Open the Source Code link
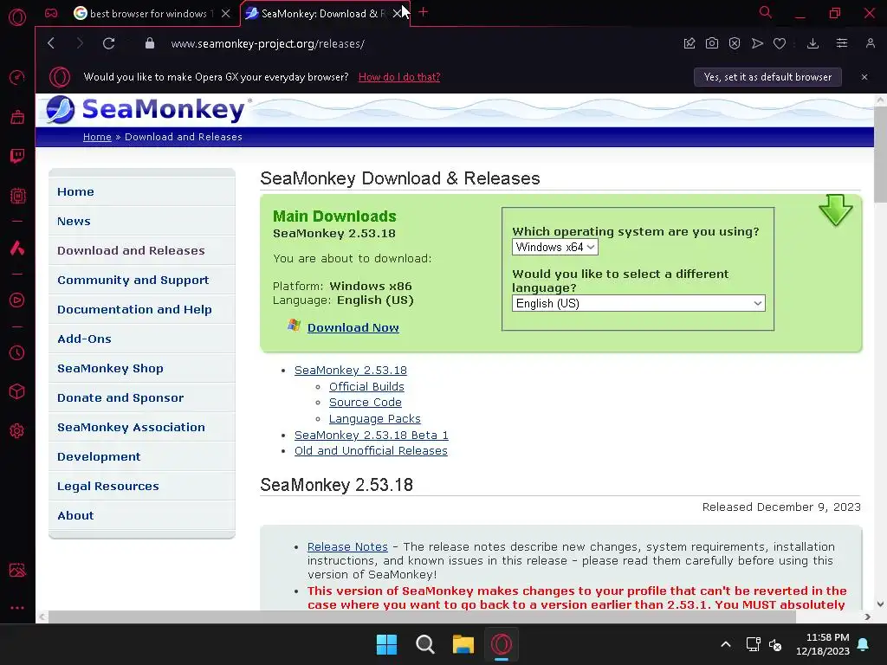This screenshot has height=665, width=887. coord(366,402)
